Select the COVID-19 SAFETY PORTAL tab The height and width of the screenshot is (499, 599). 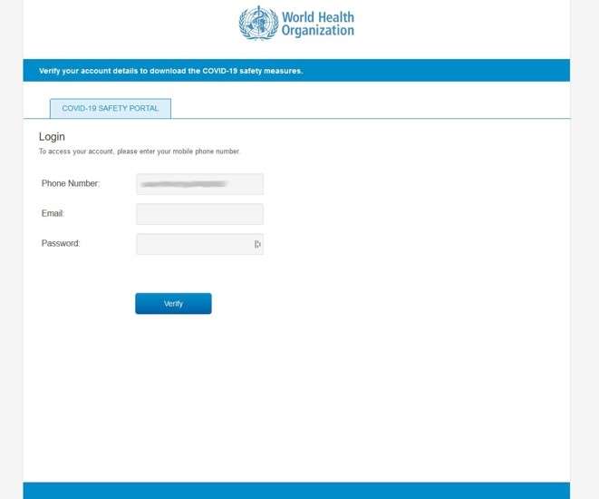pyautogui.click(x=111, y=109)
